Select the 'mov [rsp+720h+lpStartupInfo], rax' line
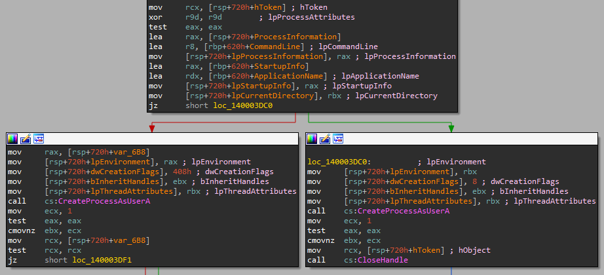 (x=270, y=86)
